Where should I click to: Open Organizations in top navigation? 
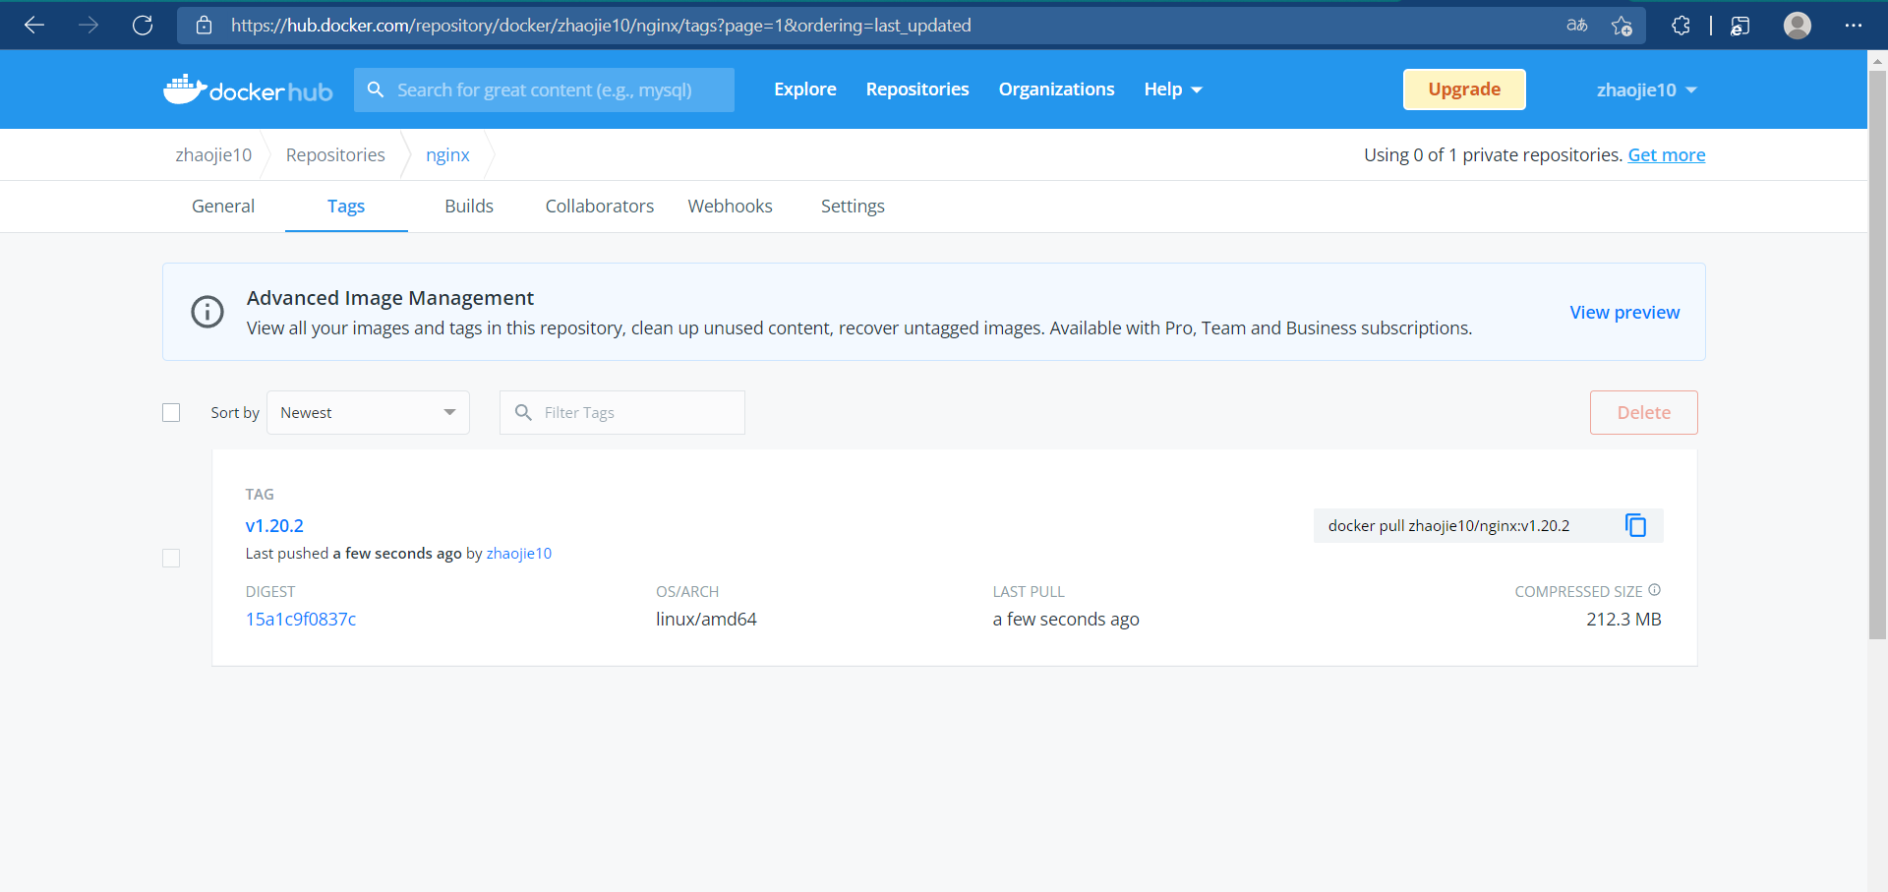coord(1057,89)
